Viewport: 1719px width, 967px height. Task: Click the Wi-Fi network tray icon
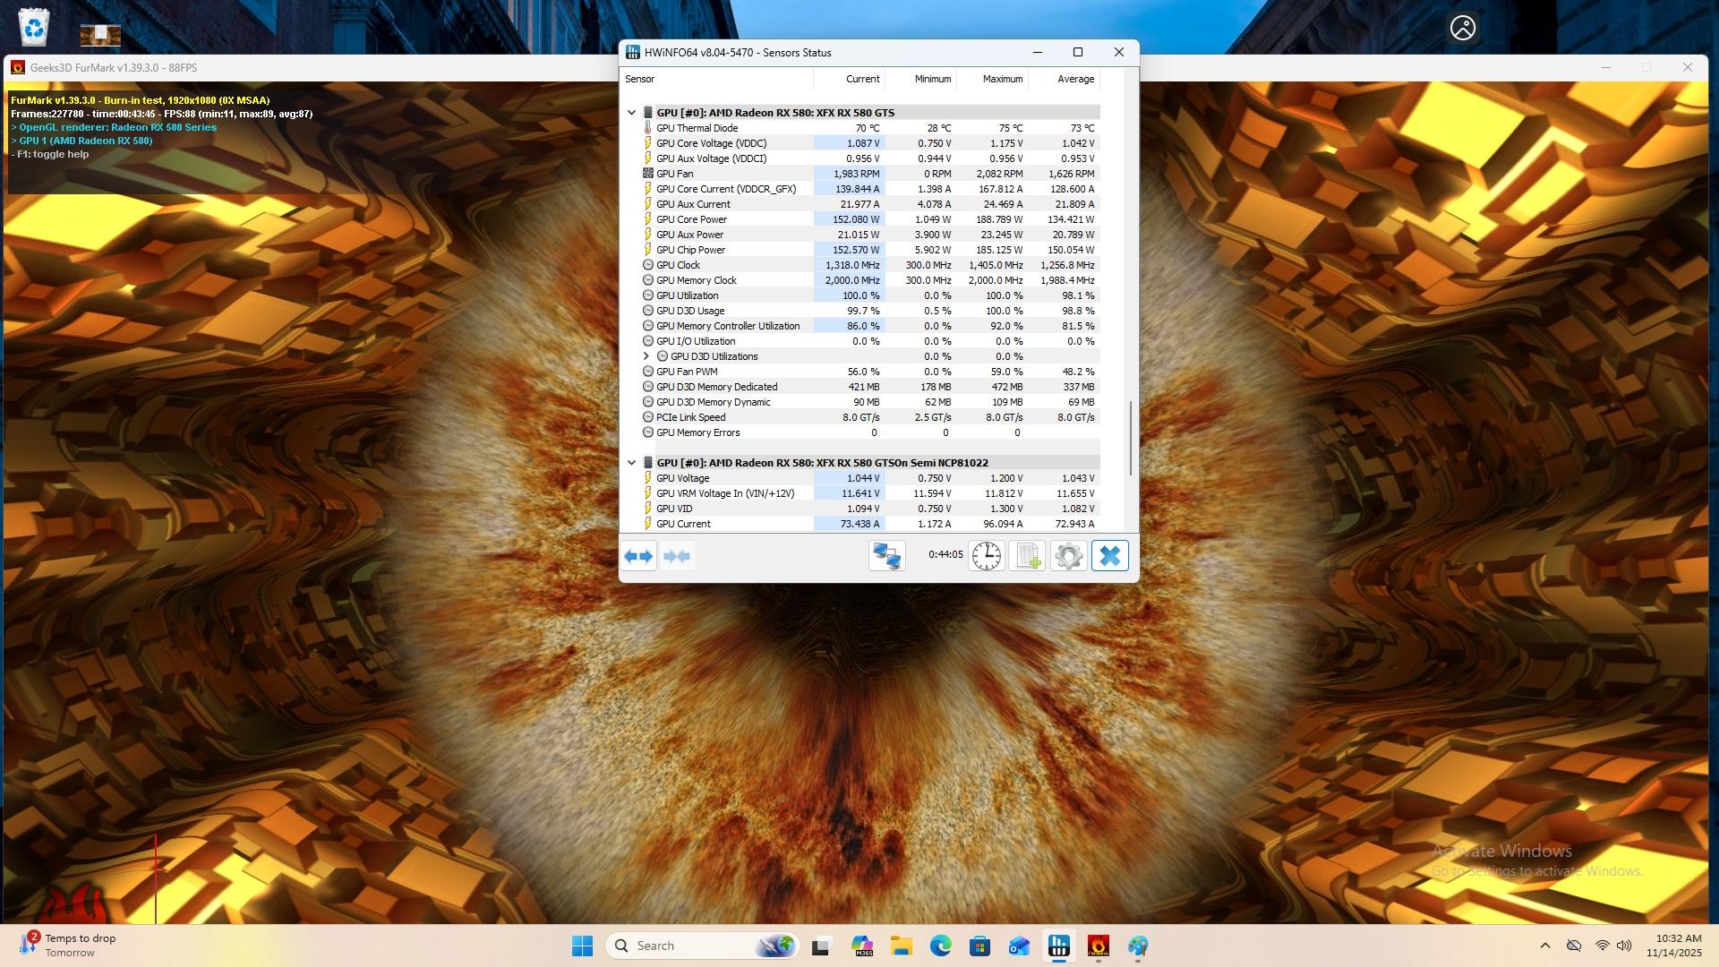[1602, 946]
